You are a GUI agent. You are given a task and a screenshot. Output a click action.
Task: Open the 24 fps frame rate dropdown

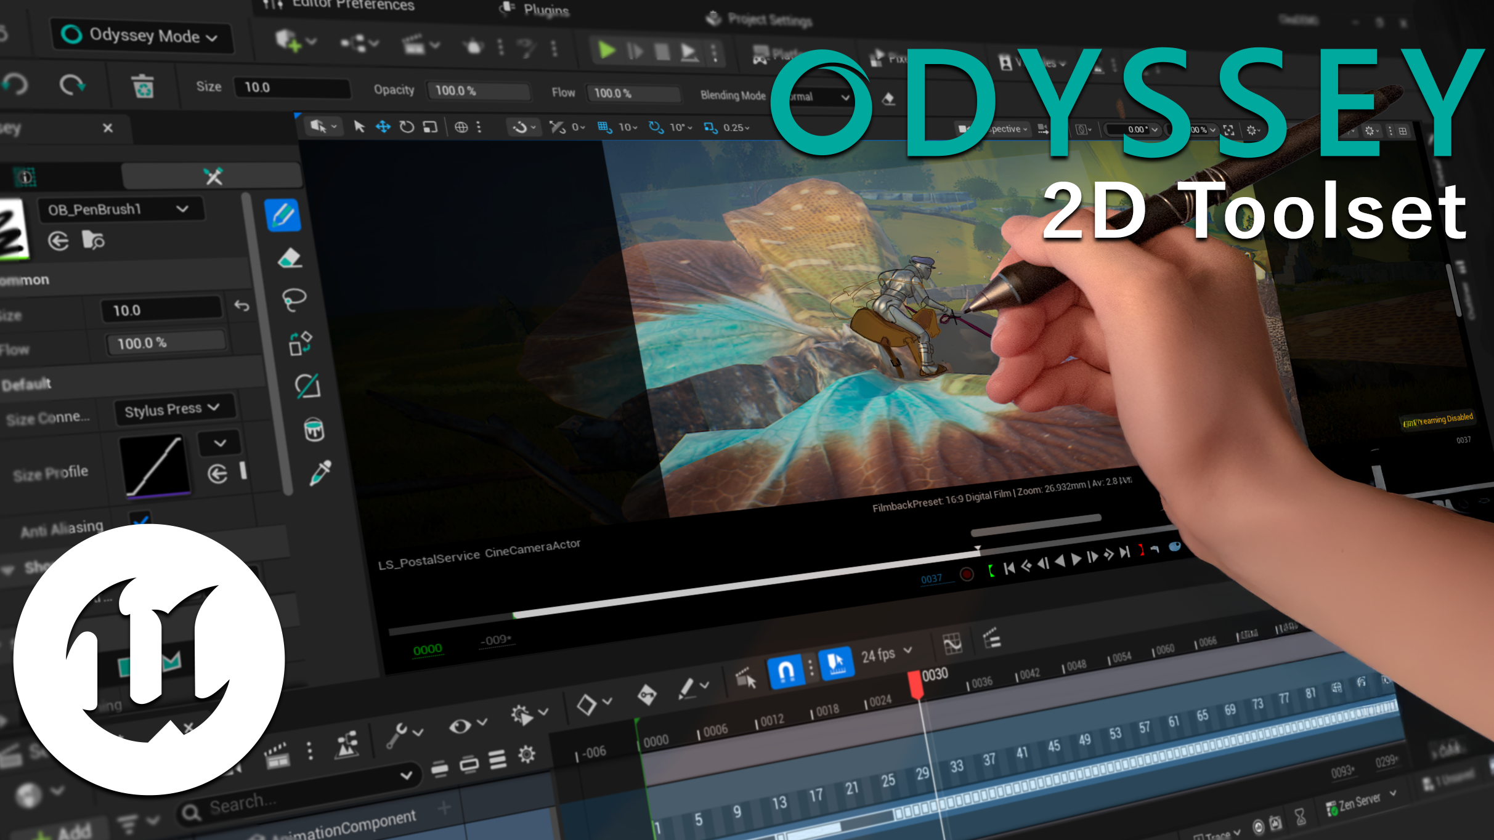click(886, 654)
